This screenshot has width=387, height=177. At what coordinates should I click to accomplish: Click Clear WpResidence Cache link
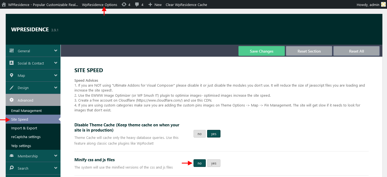(186, 5)
